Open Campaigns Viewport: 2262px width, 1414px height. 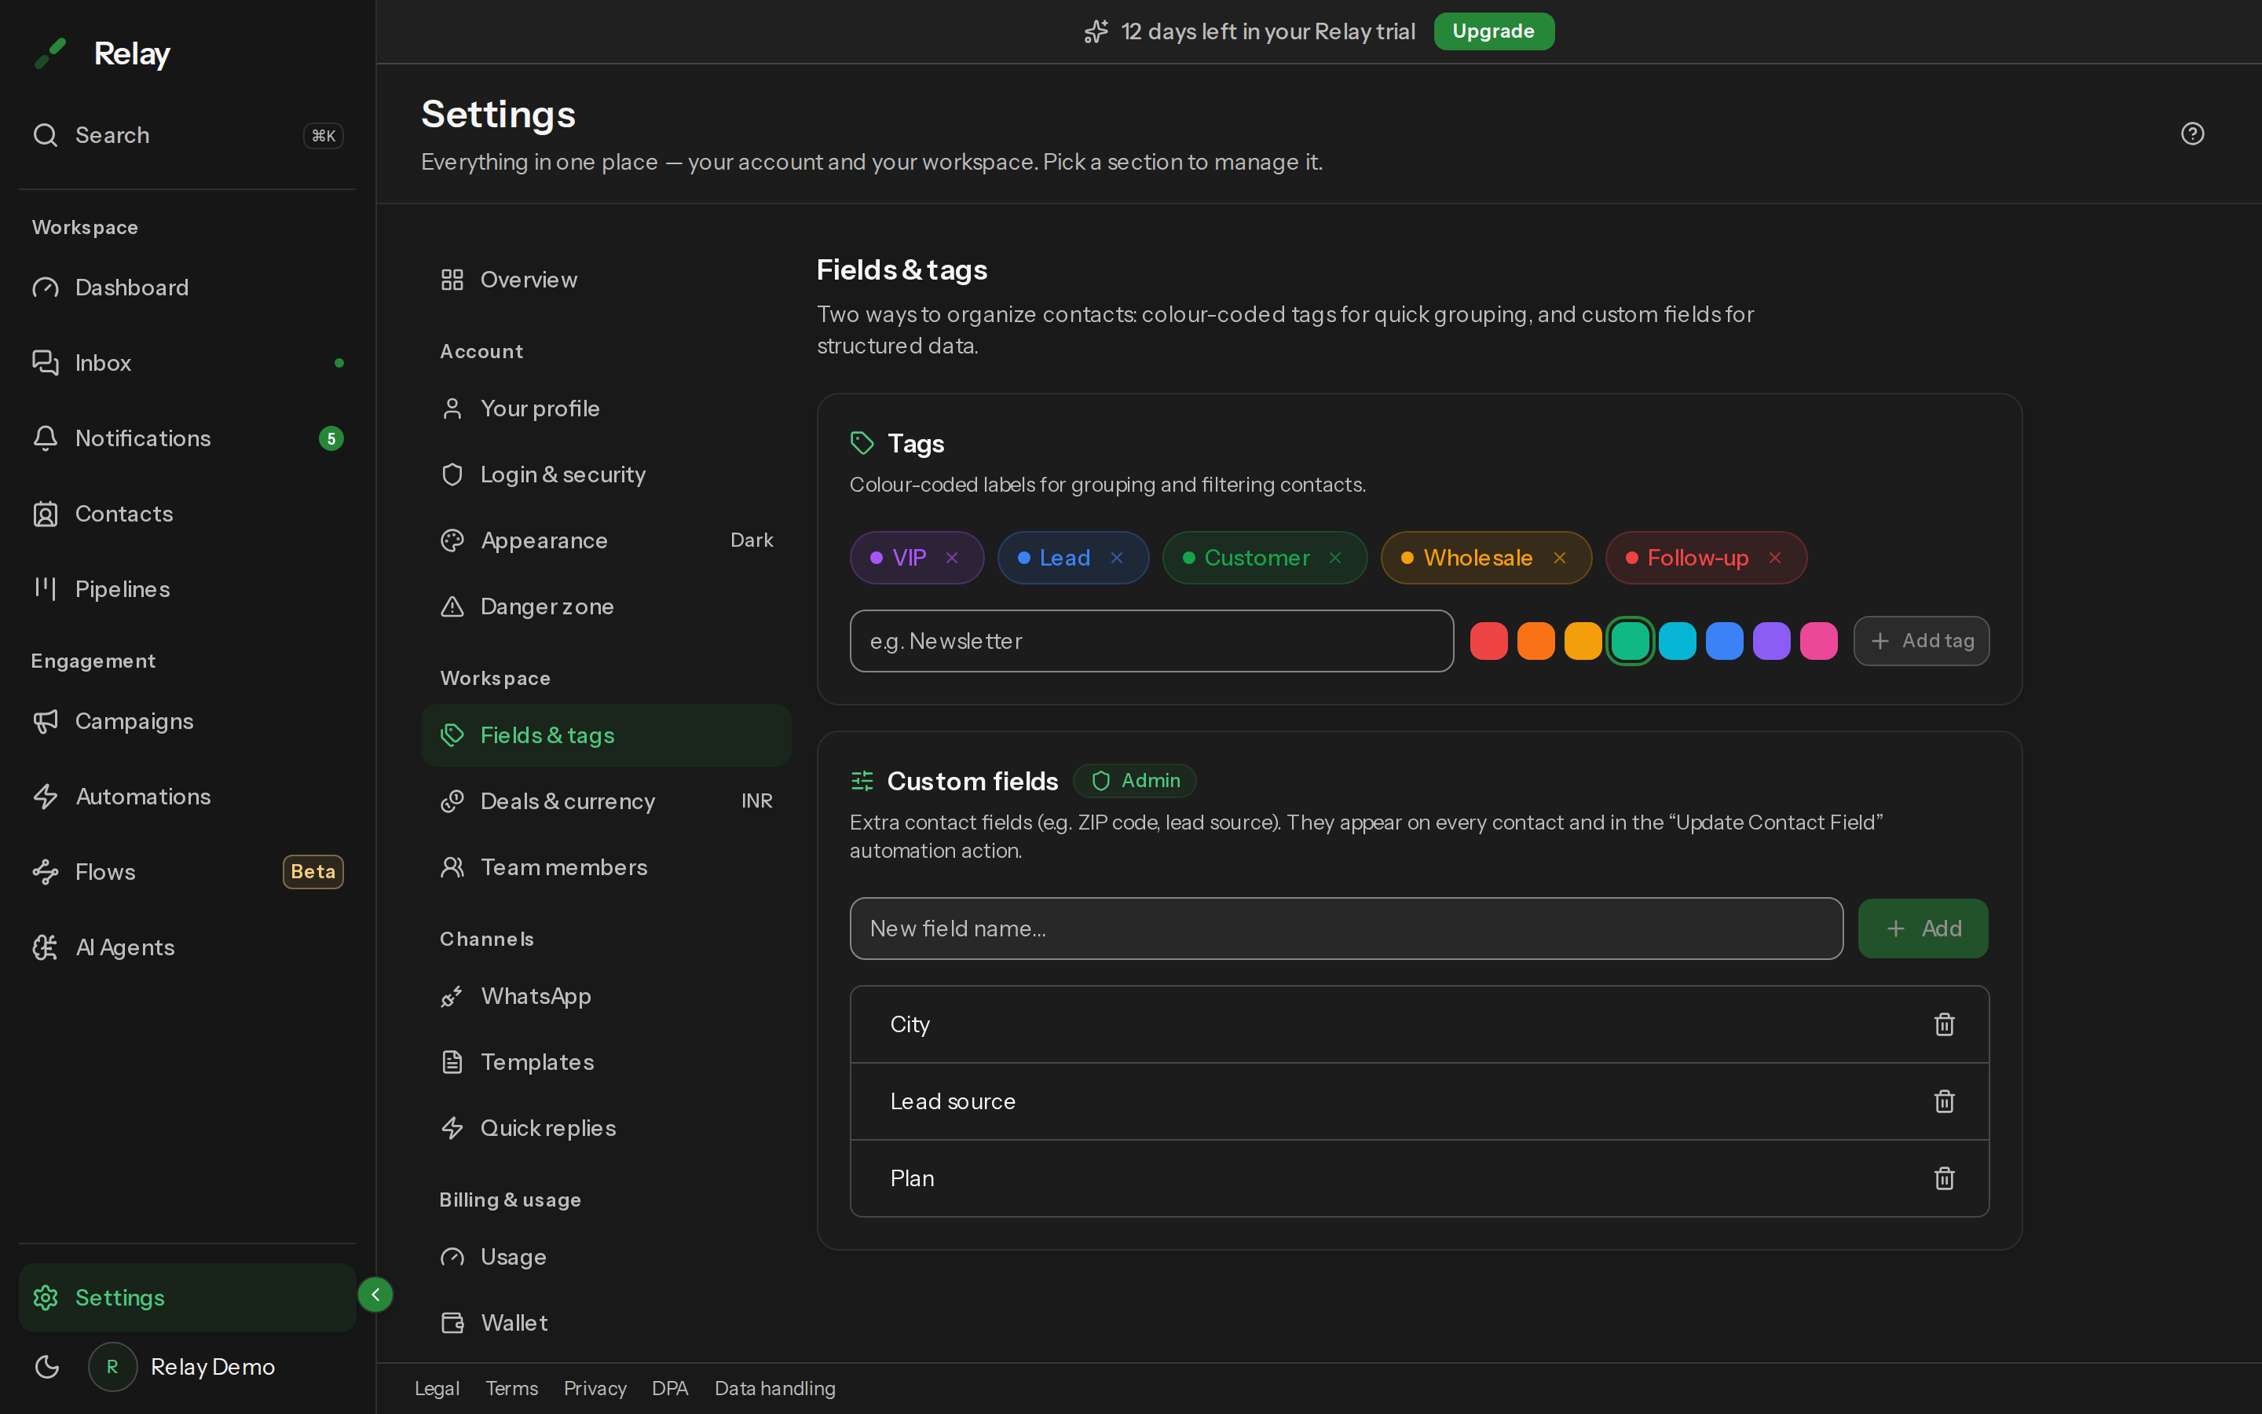(187, 721)
